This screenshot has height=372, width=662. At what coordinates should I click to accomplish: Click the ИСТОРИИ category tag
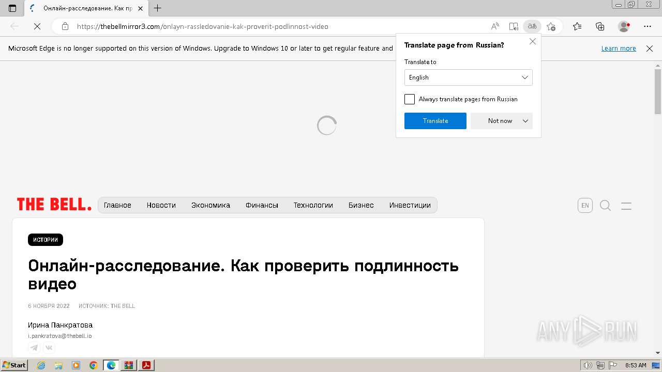point(46,240)
